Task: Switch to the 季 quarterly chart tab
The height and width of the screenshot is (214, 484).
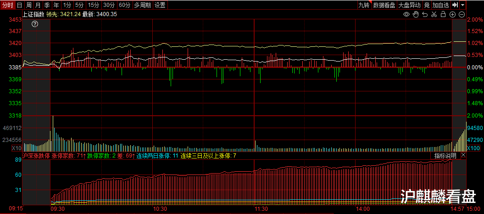Action: tap(47, 5)
